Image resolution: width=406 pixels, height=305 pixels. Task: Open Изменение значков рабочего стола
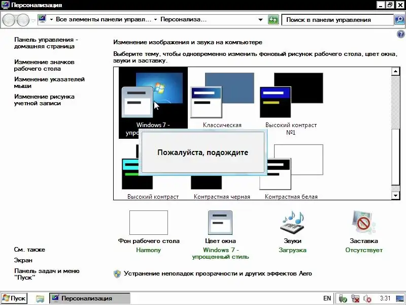coord(44,66)
